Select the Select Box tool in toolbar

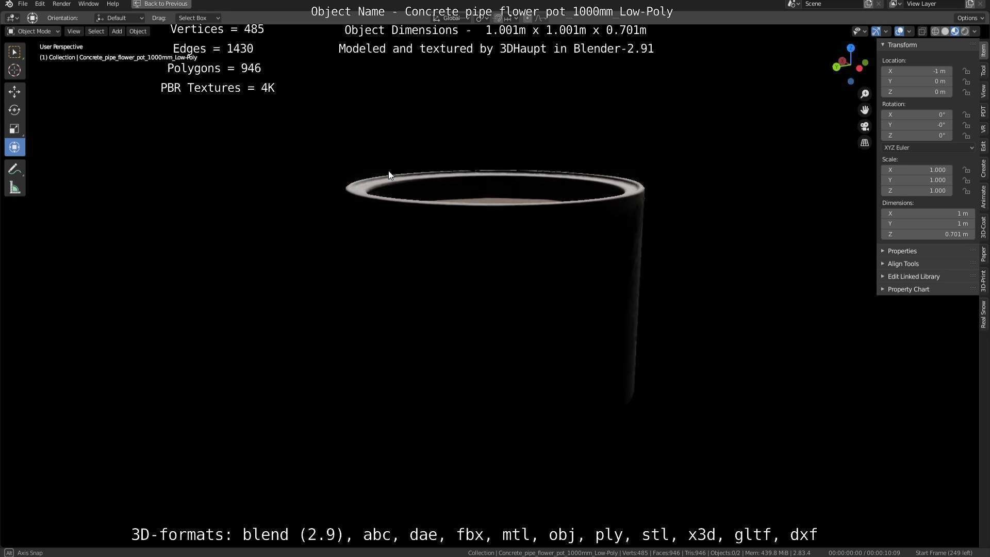click(14, 52)
